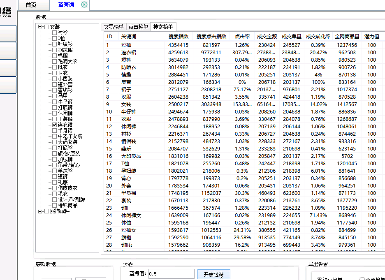Image resolution: width=385 pixels, height=280 pixels.
Task: Check the 羽绒服 checkbox
Action: (x=55, y=50)
